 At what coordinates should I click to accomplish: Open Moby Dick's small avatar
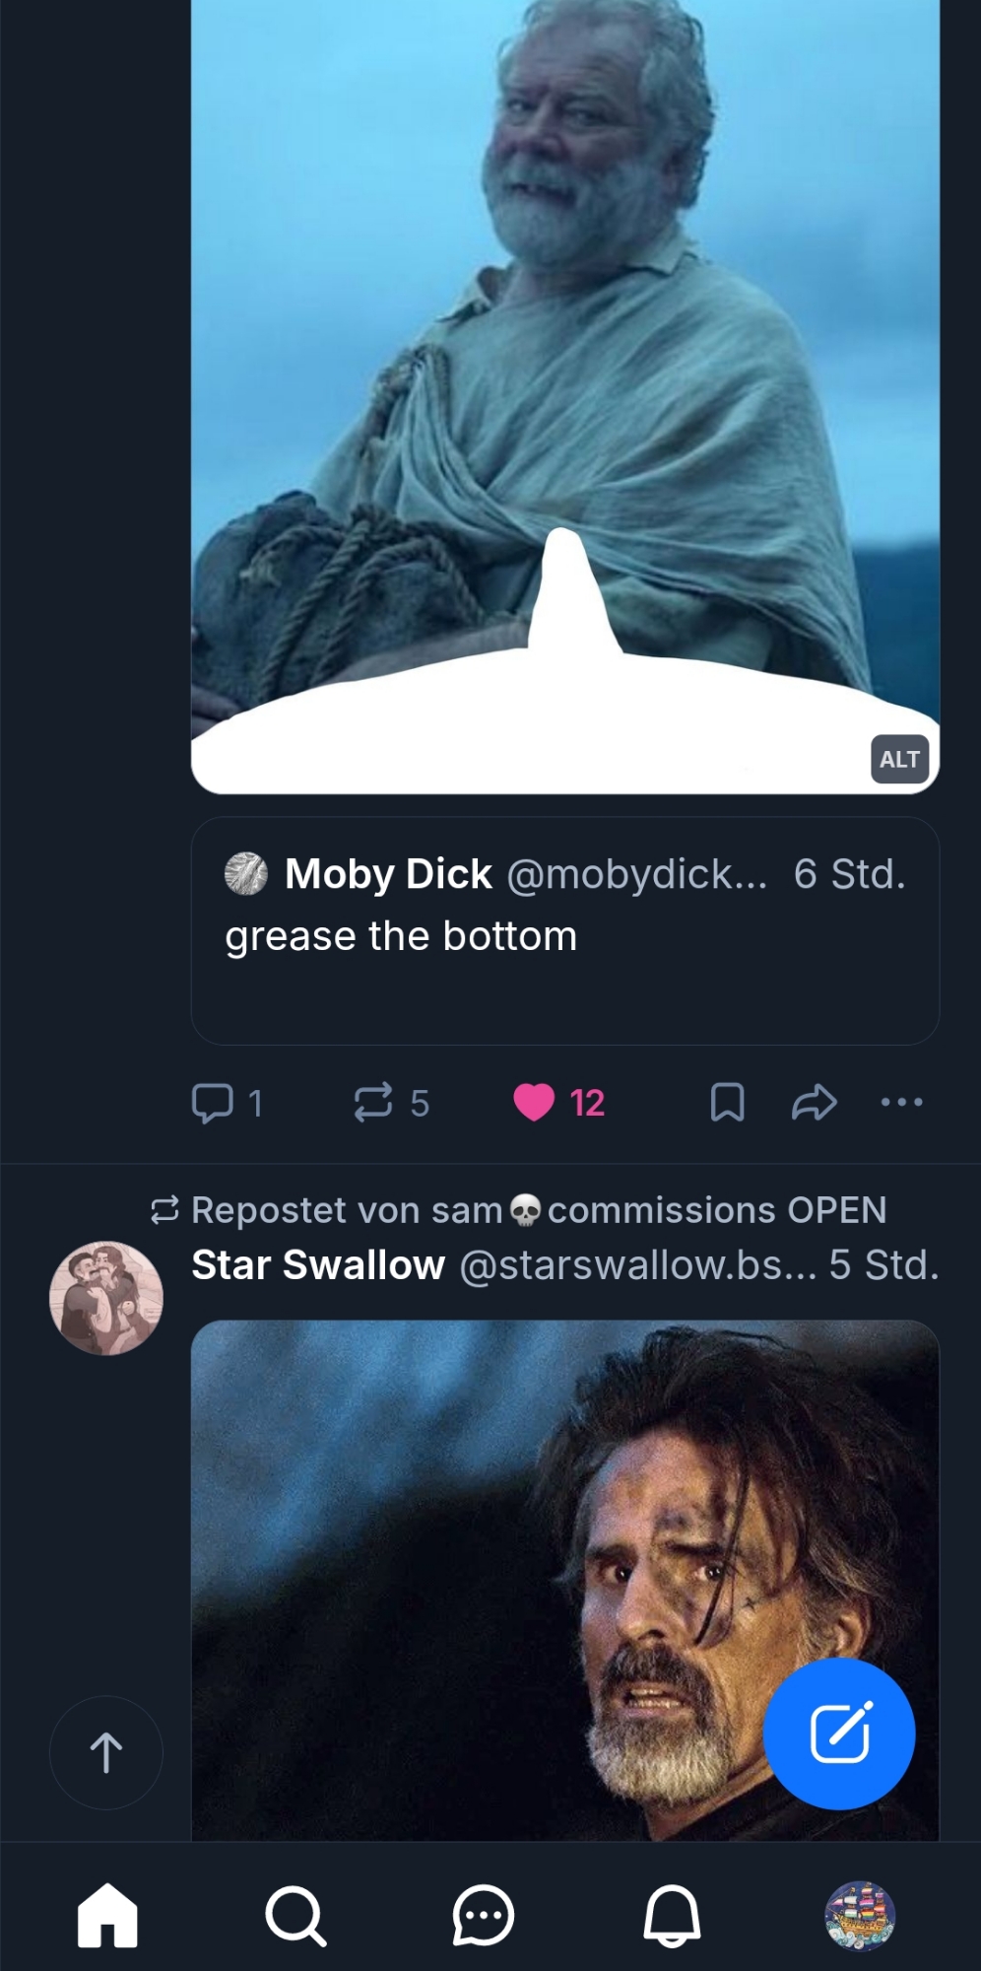[x=246, y=874]
